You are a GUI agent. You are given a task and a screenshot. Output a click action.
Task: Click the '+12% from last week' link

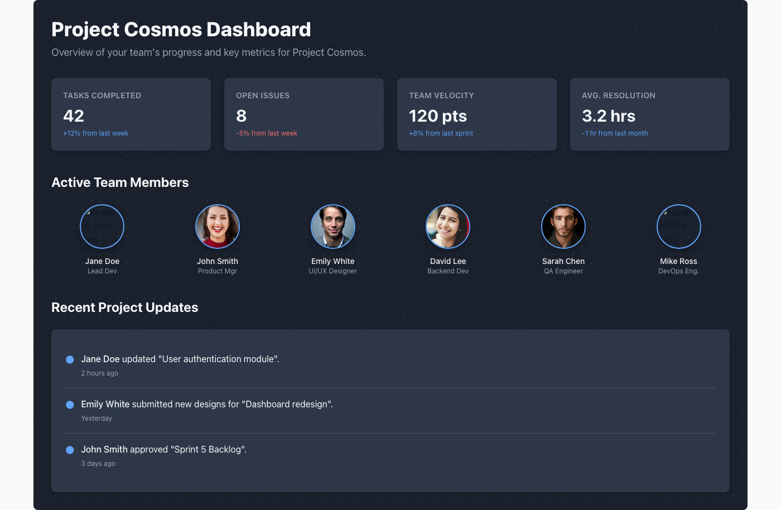95,133
